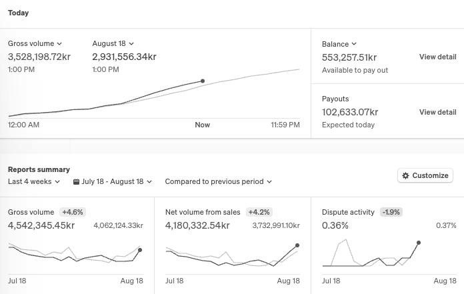
Task: Click the end dot on Dispute activity chart
Action: click(419, 243)
